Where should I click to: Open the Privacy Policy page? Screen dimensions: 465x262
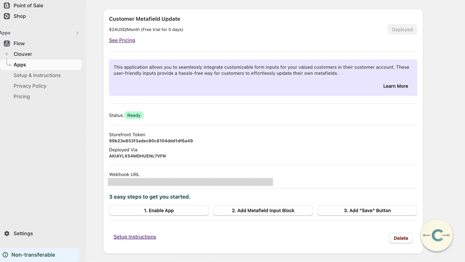(x=30, y=86)
